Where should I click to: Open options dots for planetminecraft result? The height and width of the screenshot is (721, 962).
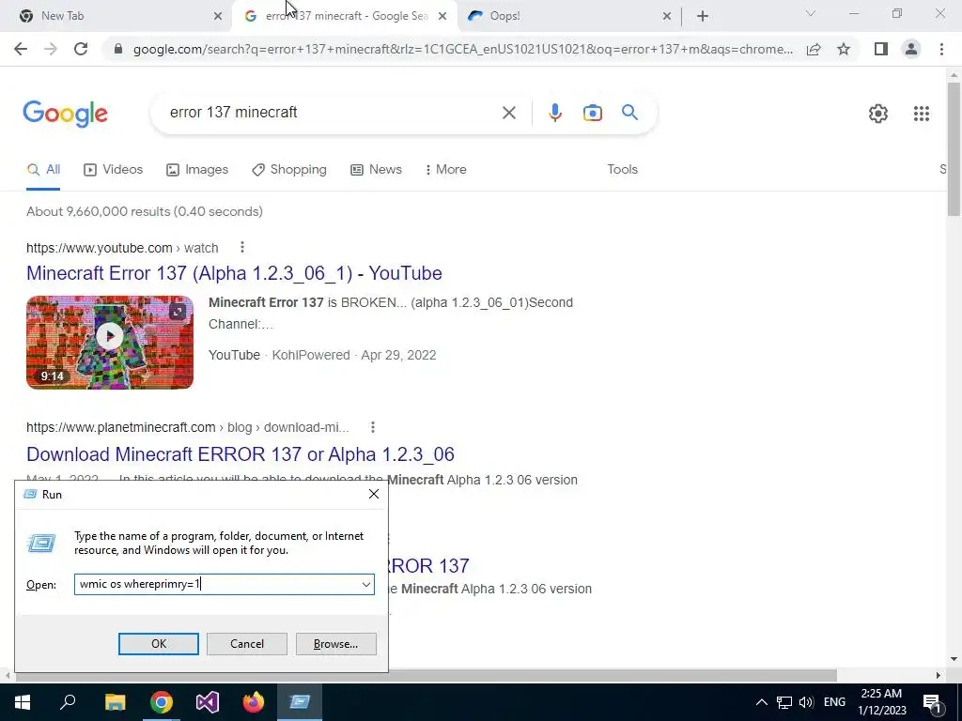(x=372, y=427)
